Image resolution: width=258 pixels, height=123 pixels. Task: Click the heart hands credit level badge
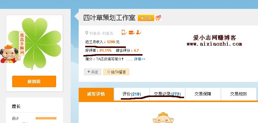tap(158, 18)
